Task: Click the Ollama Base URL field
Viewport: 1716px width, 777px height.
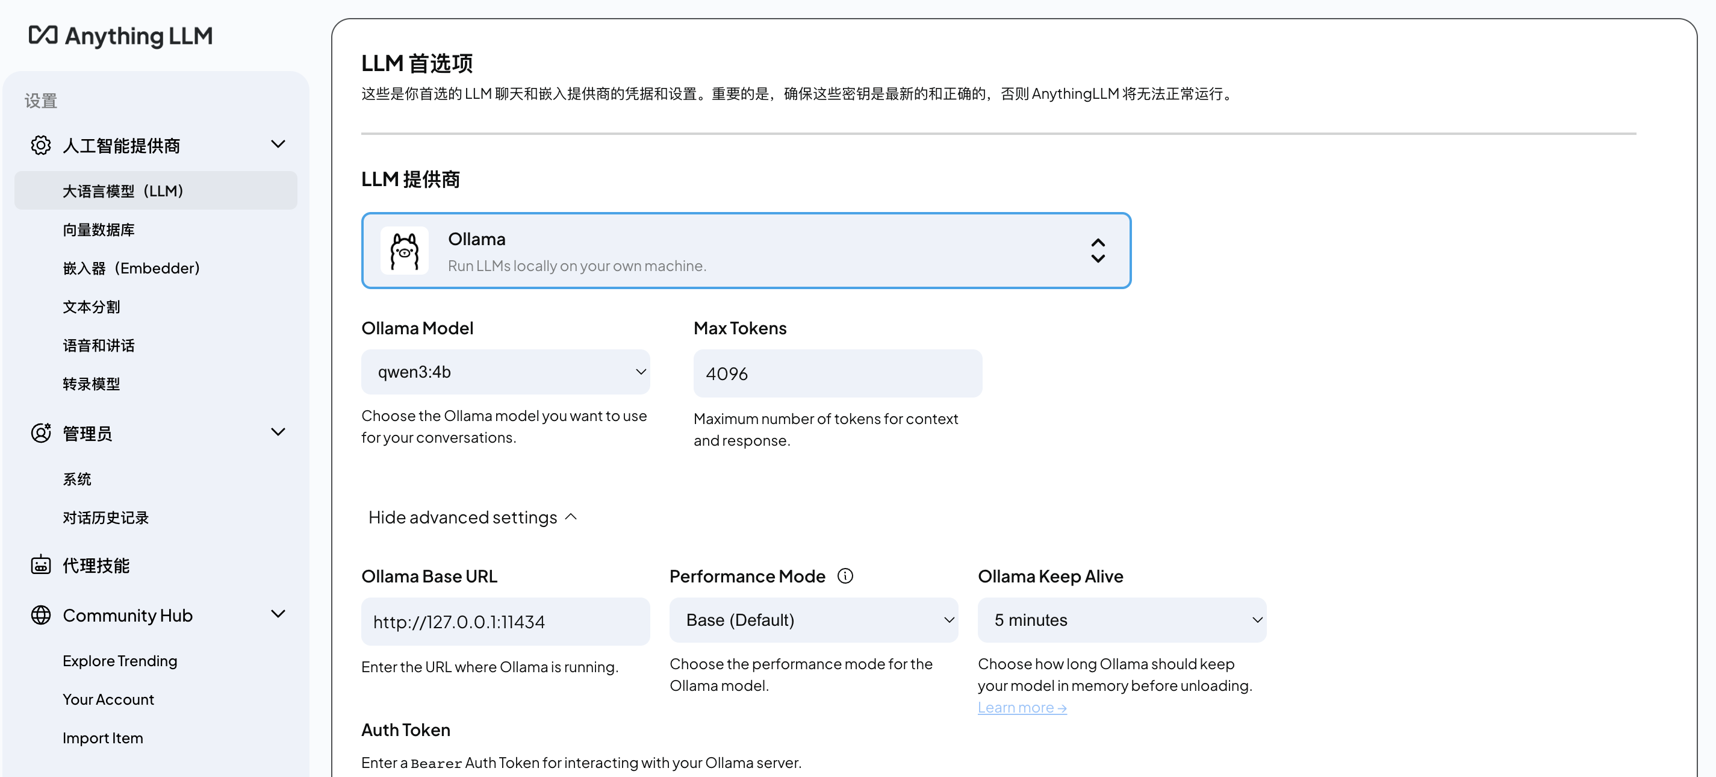Action: click(505, 621)
